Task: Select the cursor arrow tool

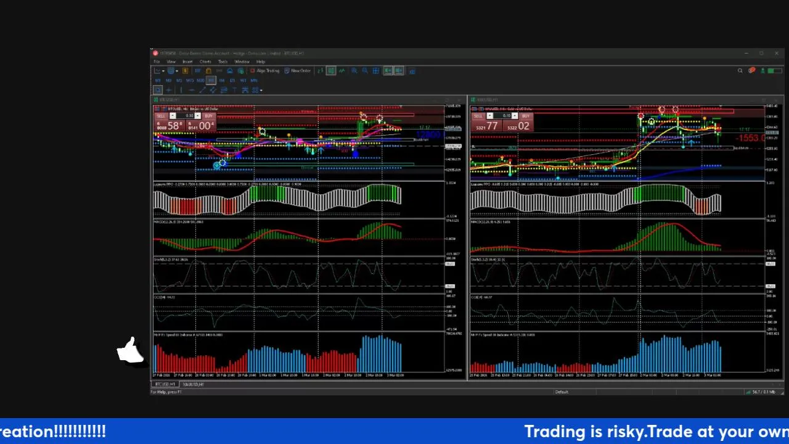Action: coord(158,90)
